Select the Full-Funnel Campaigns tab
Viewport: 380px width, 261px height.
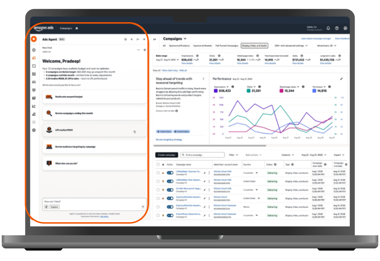point(227,45)
